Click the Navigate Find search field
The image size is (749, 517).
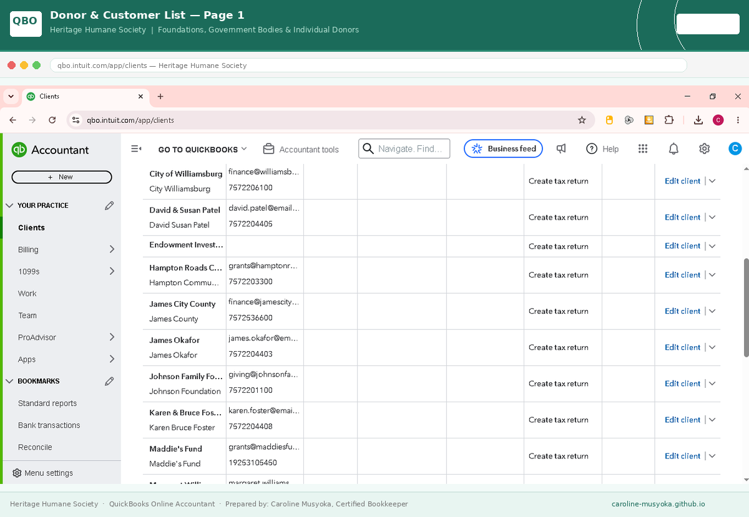(x=404, y=148)
